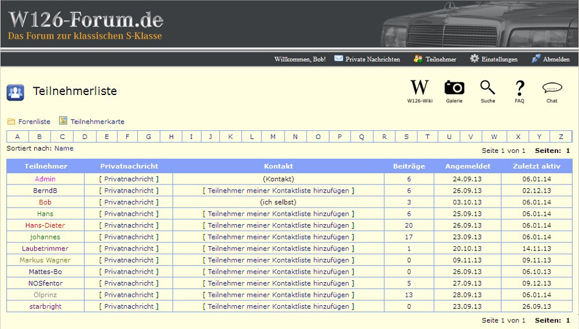Open Einstellungen in navigation bar

(499, 59)
